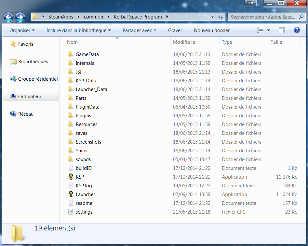The image size is (308, 246).
Task: Click the search magnifier icon
Action: [301, 17]
